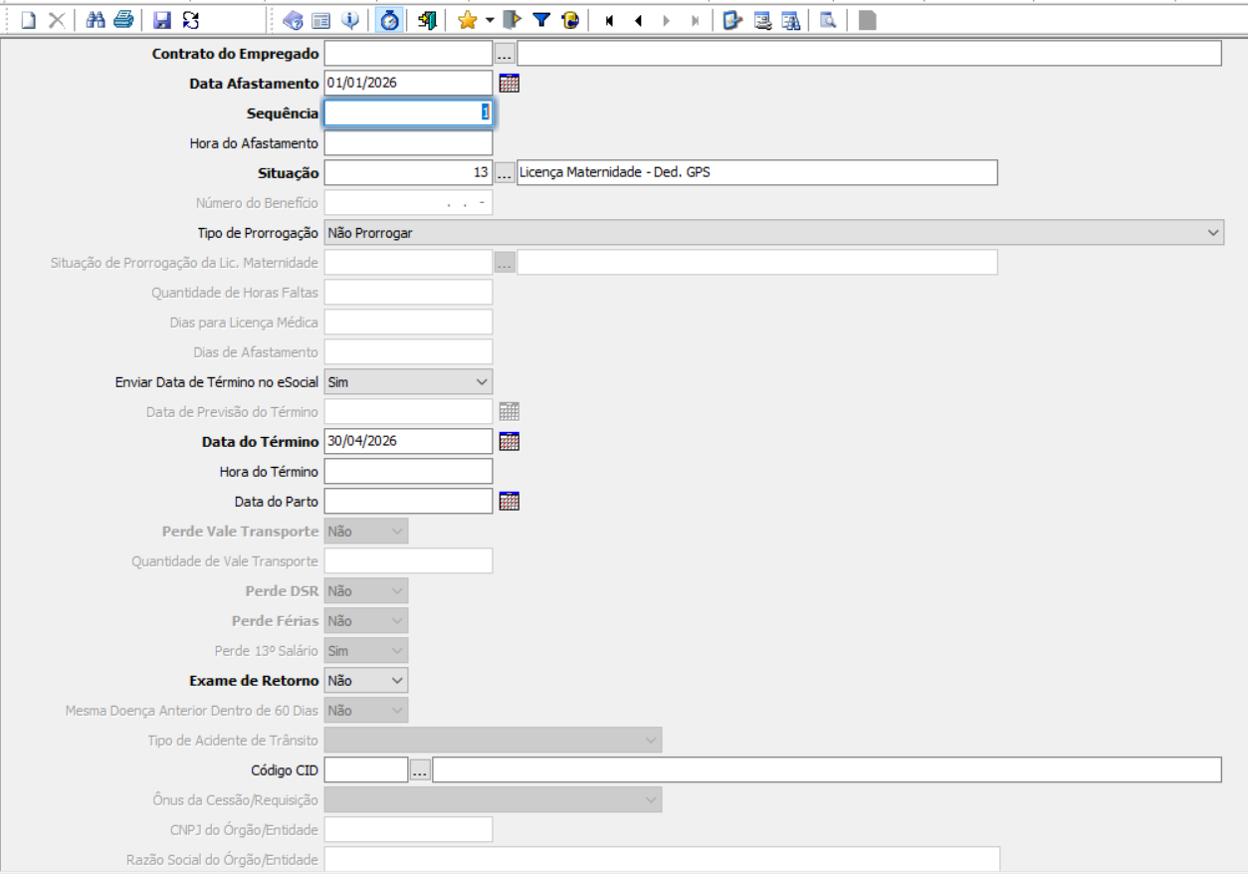Expand the Tipo de Prorrogação dropdown

(x=1213, y=233)
